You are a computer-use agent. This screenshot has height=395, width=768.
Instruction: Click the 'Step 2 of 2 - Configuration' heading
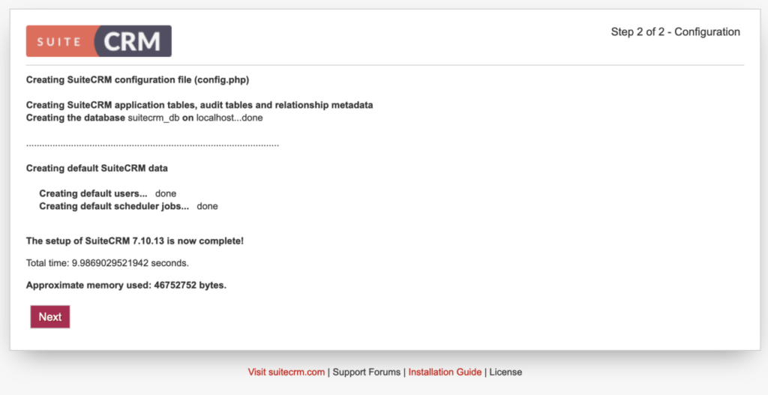pos(676,31)
